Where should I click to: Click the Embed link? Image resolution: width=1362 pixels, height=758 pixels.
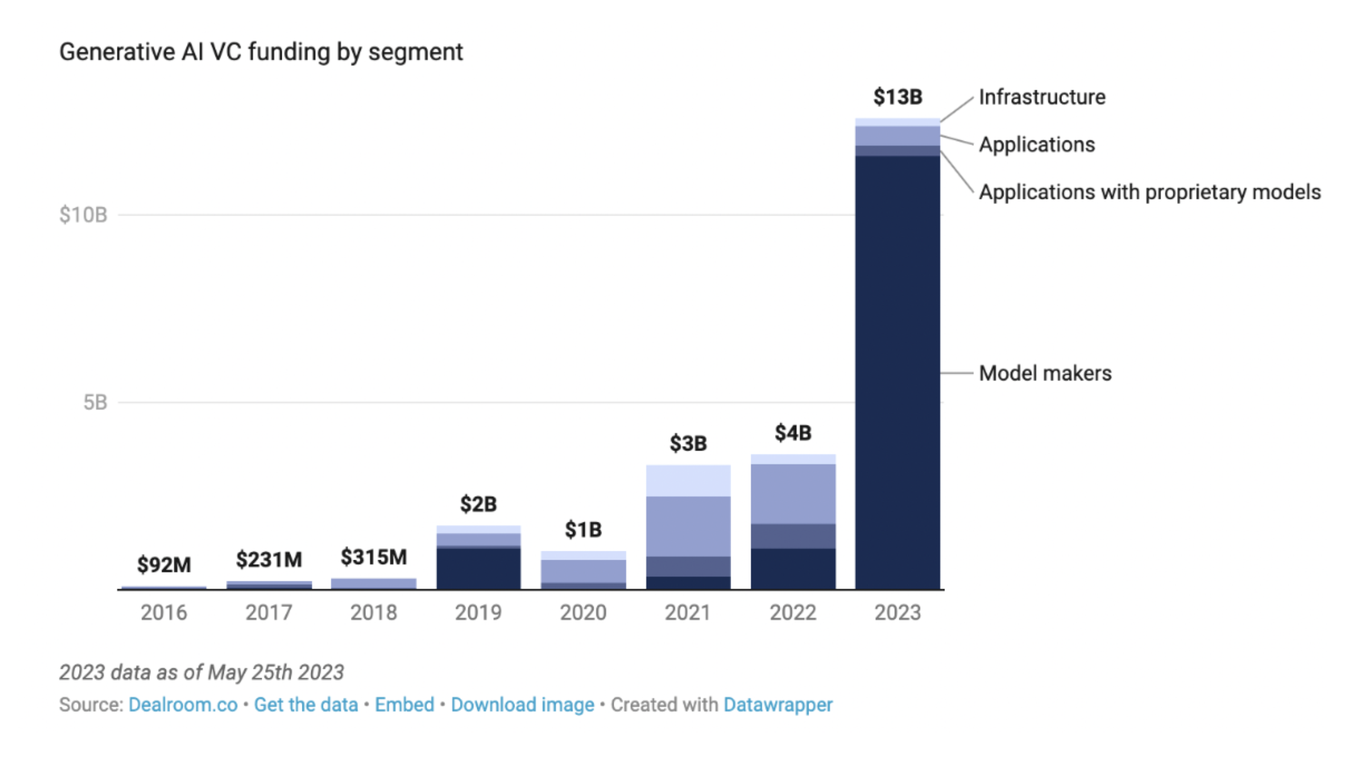(404, 704)
